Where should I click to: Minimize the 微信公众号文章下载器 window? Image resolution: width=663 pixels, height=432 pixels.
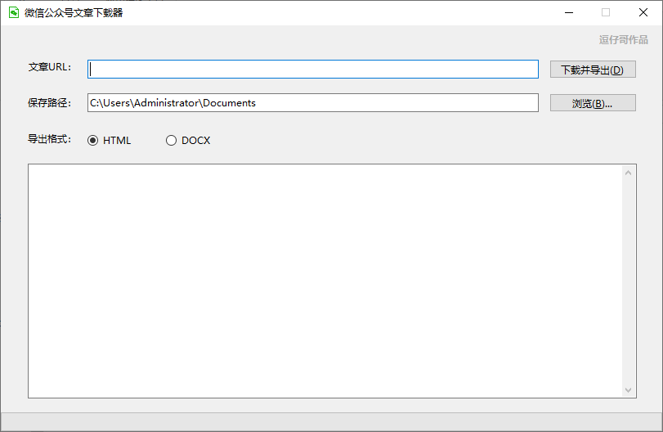pos(568,12)
